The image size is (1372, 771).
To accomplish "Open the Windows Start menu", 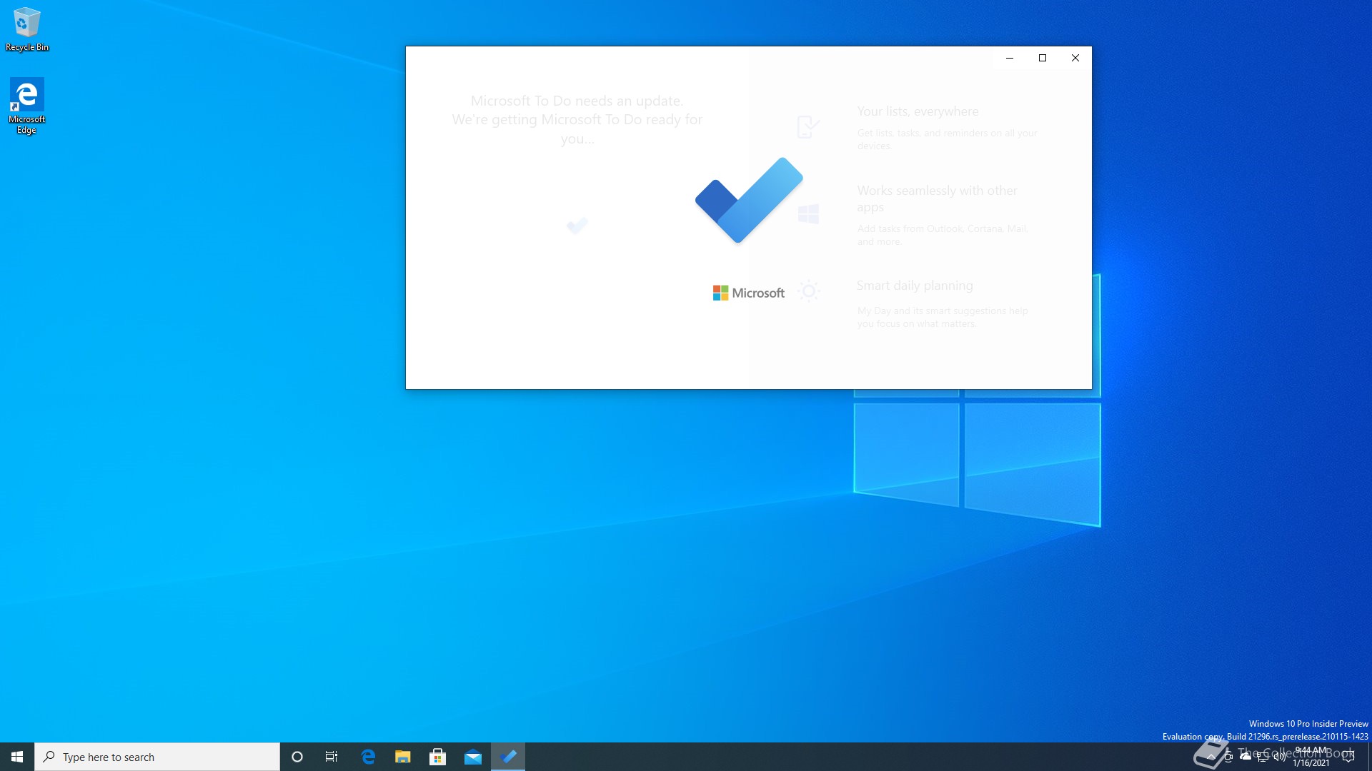I will tap(17, 757).
